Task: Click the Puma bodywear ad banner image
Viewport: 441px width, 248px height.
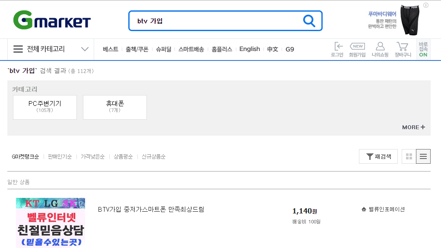Action: 410,20
